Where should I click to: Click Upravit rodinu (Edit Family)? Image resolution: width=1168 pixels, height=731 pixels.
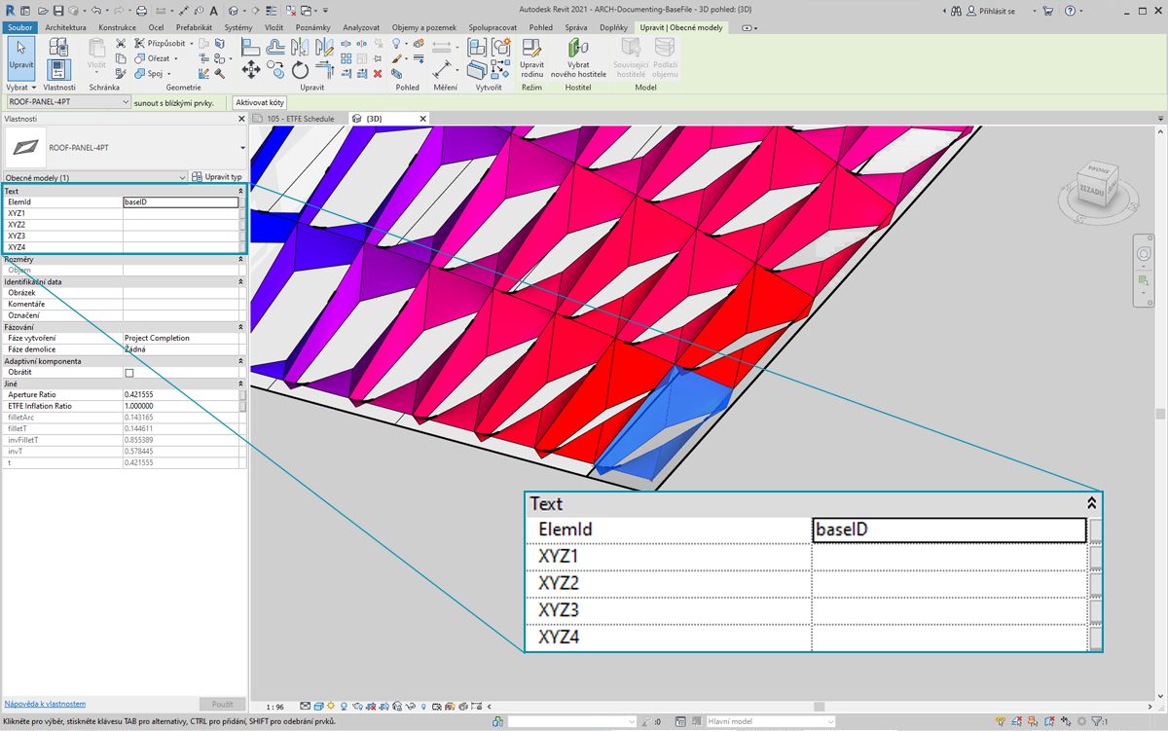pos(531,58)
